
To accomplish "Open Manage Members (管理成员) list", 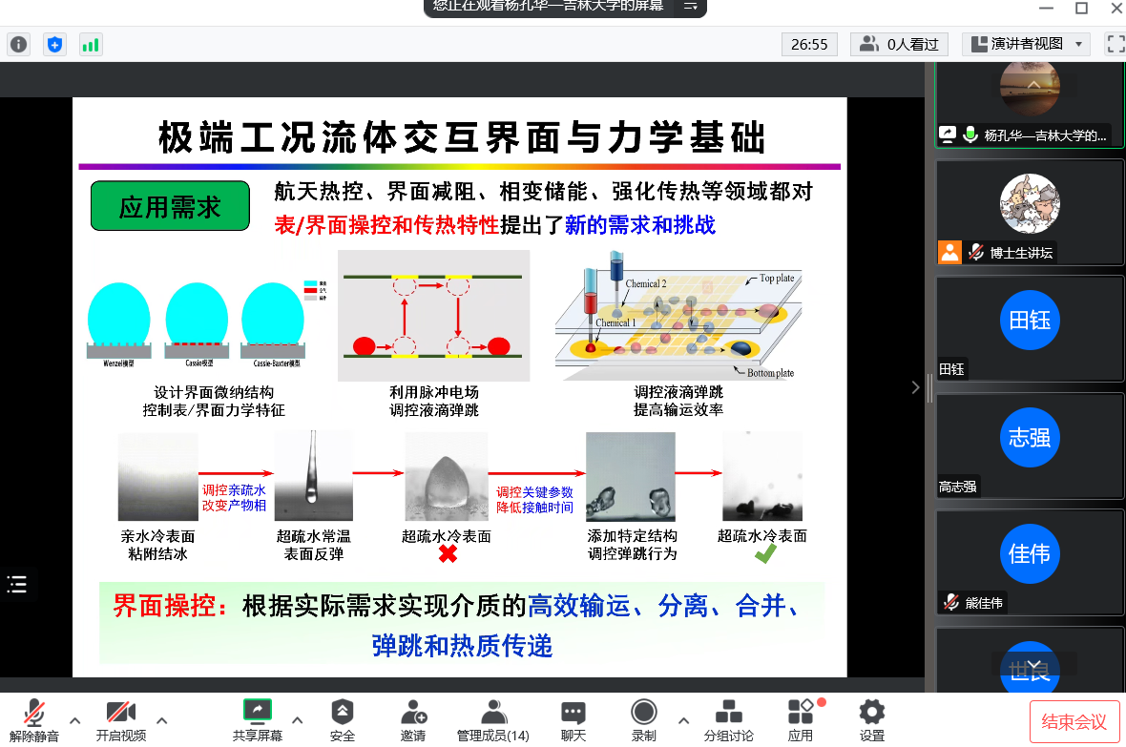I will [x=492, y=719].
